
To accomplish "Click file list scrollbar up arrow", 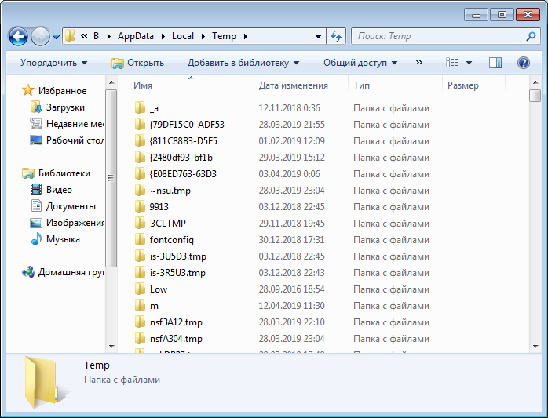I will (535, 82).
